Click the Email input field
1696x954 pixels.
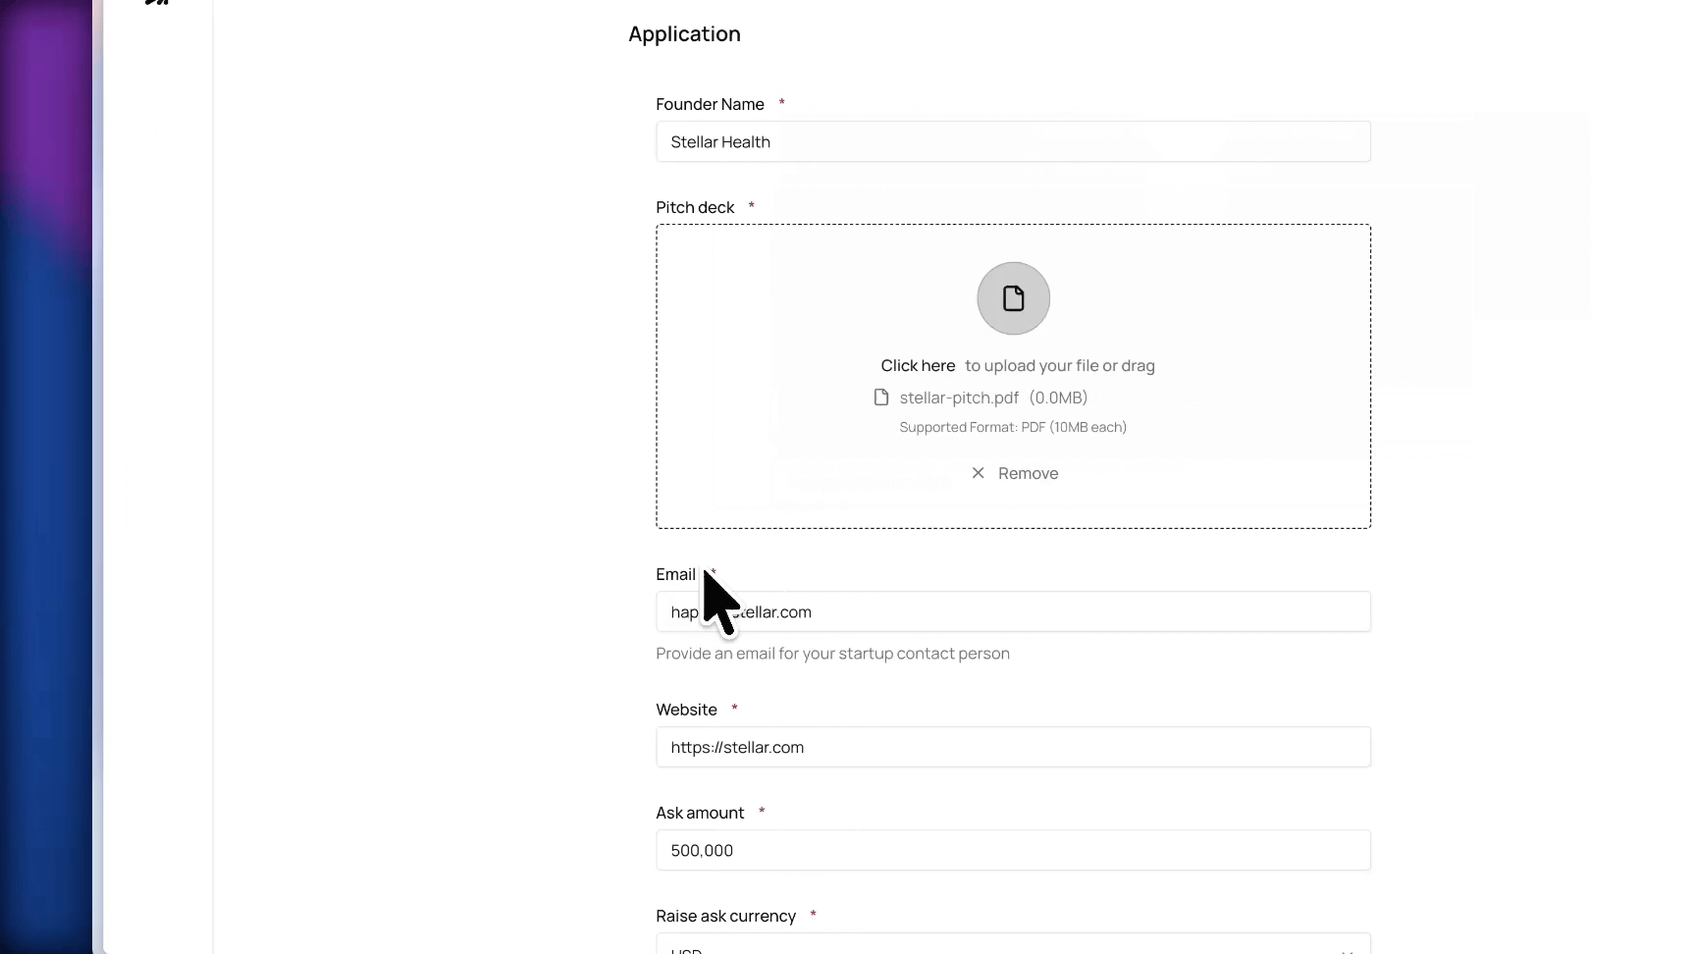coord(1013,611)
